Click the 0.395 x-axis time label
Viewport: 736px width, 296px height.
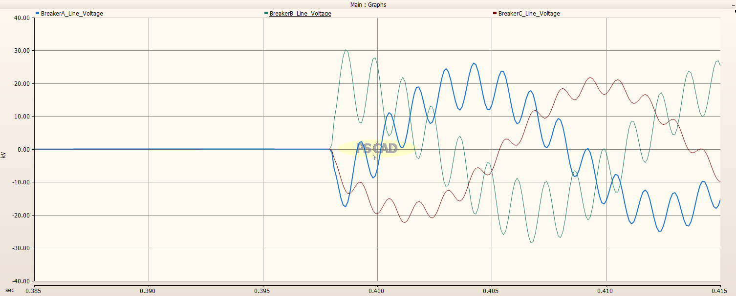tap(262, 290)
